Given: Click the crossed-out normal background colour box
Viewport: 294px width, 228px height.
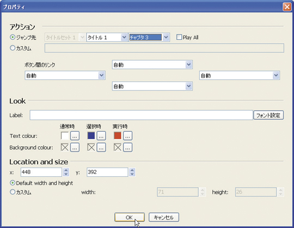Looking at the screenshot, I should pyautogui.click(x=65, y=147).
